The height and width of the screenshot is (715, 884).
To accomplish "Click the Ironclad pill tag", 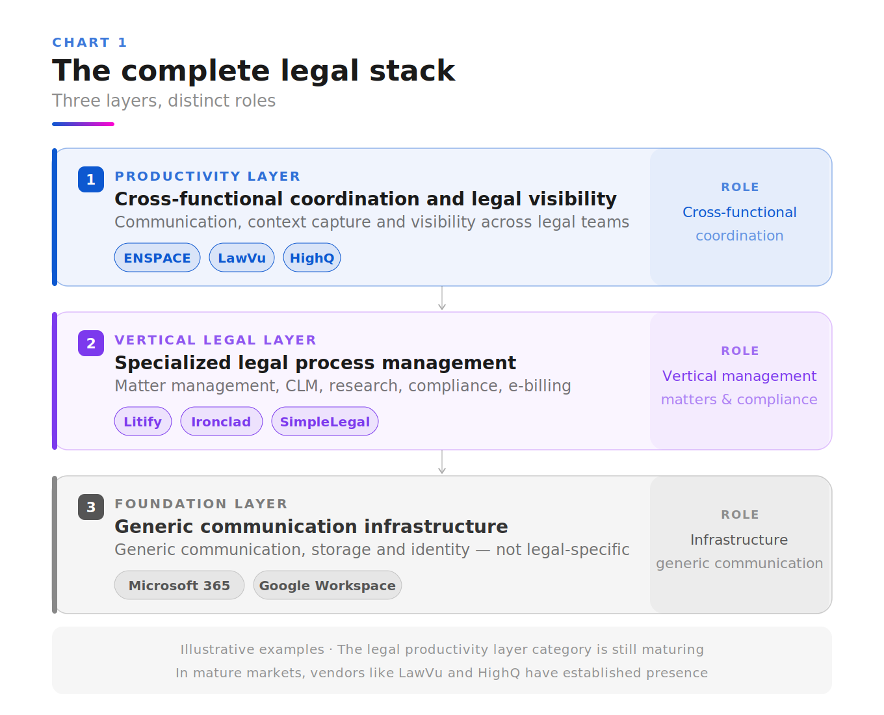I will pos(222,421).
